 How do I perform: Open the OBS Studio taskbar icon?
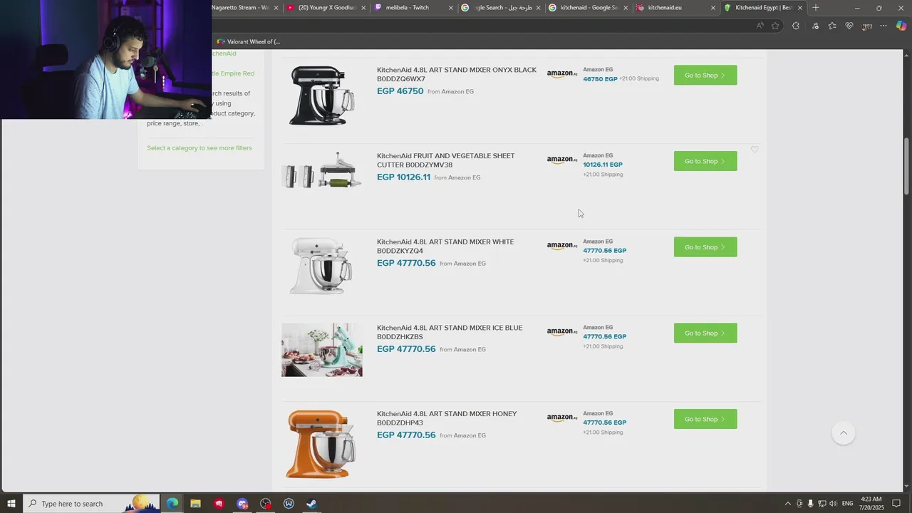coord(266,504)
